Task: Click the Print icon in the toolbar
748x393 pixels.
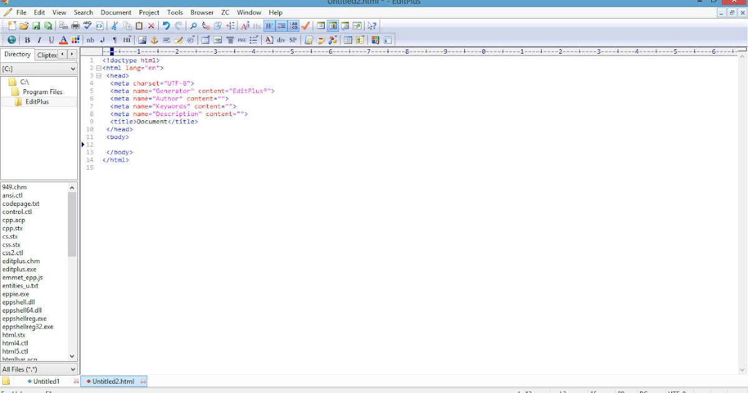Action: (x=75, y=26)
